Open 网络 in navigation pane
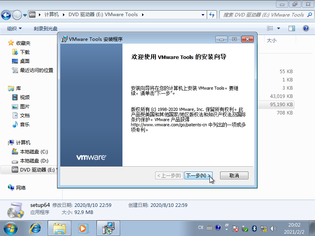Image resolution: width=315 pixels, height=236 pixels. 17,188
